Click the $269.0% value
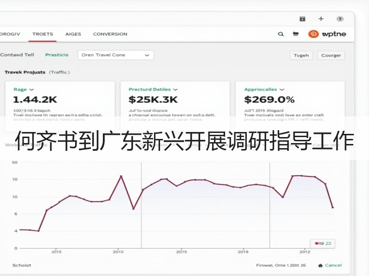 click(x=269, y=99)
